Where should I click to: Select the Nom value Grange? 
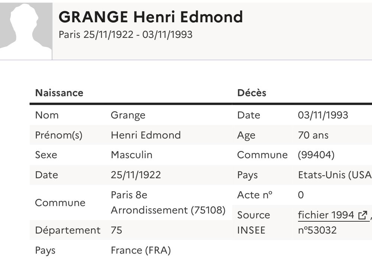point(128,115)
